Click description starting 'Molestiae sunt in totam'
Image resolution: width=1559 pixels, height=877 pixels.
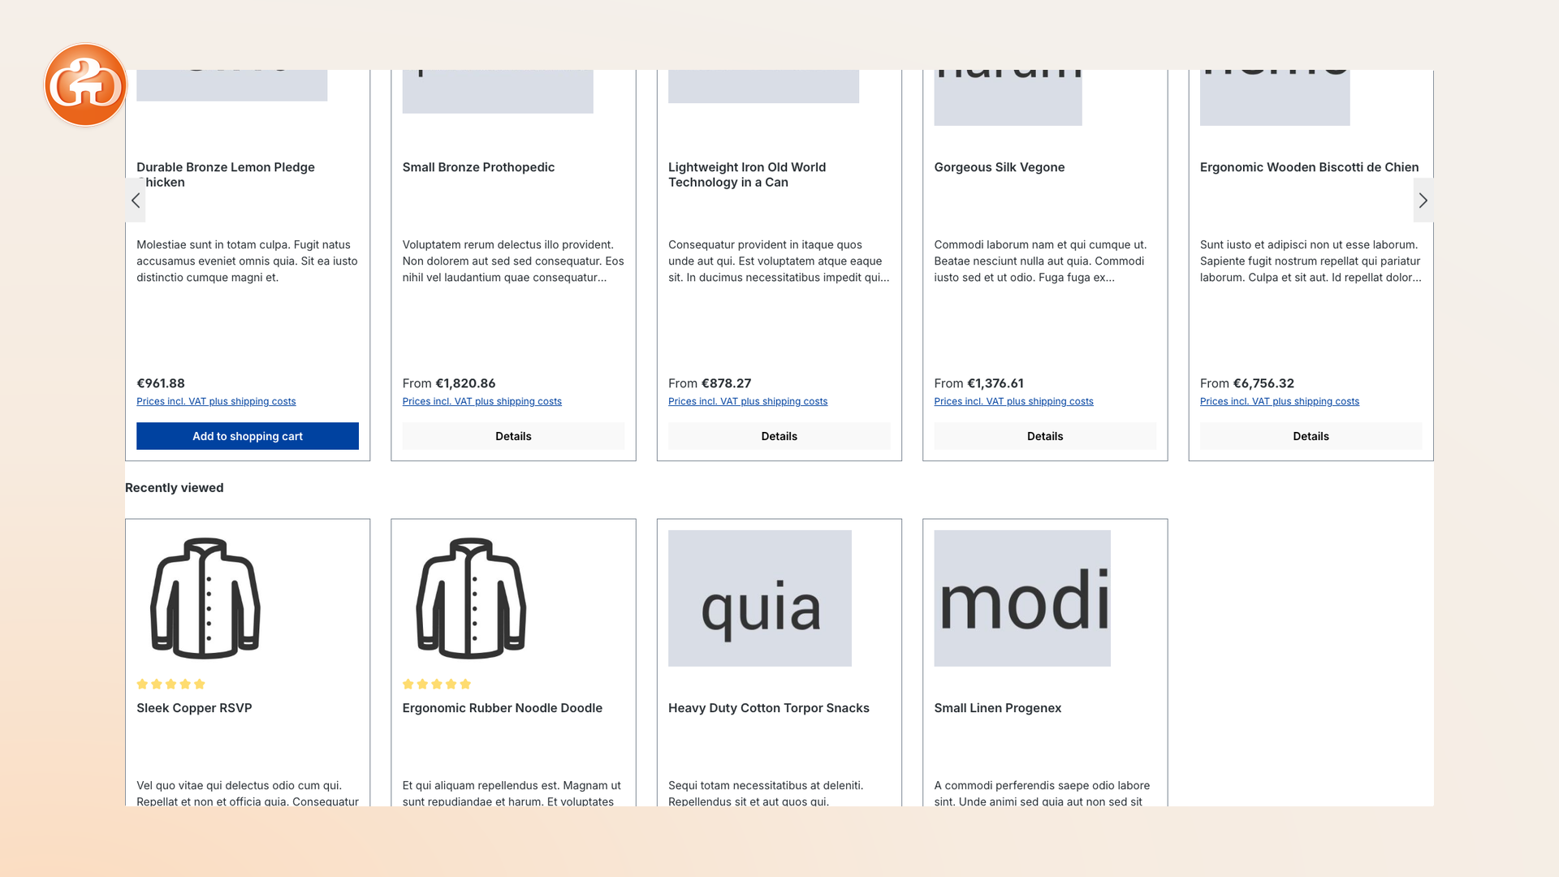tap(247, 261)
